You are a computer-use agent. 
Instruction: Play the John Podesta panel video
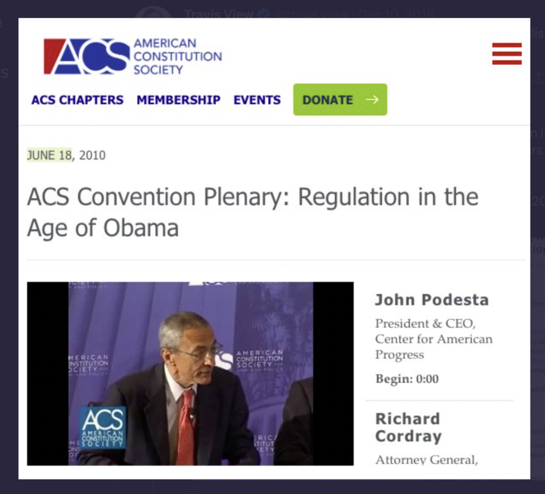[x=190, y=373]
